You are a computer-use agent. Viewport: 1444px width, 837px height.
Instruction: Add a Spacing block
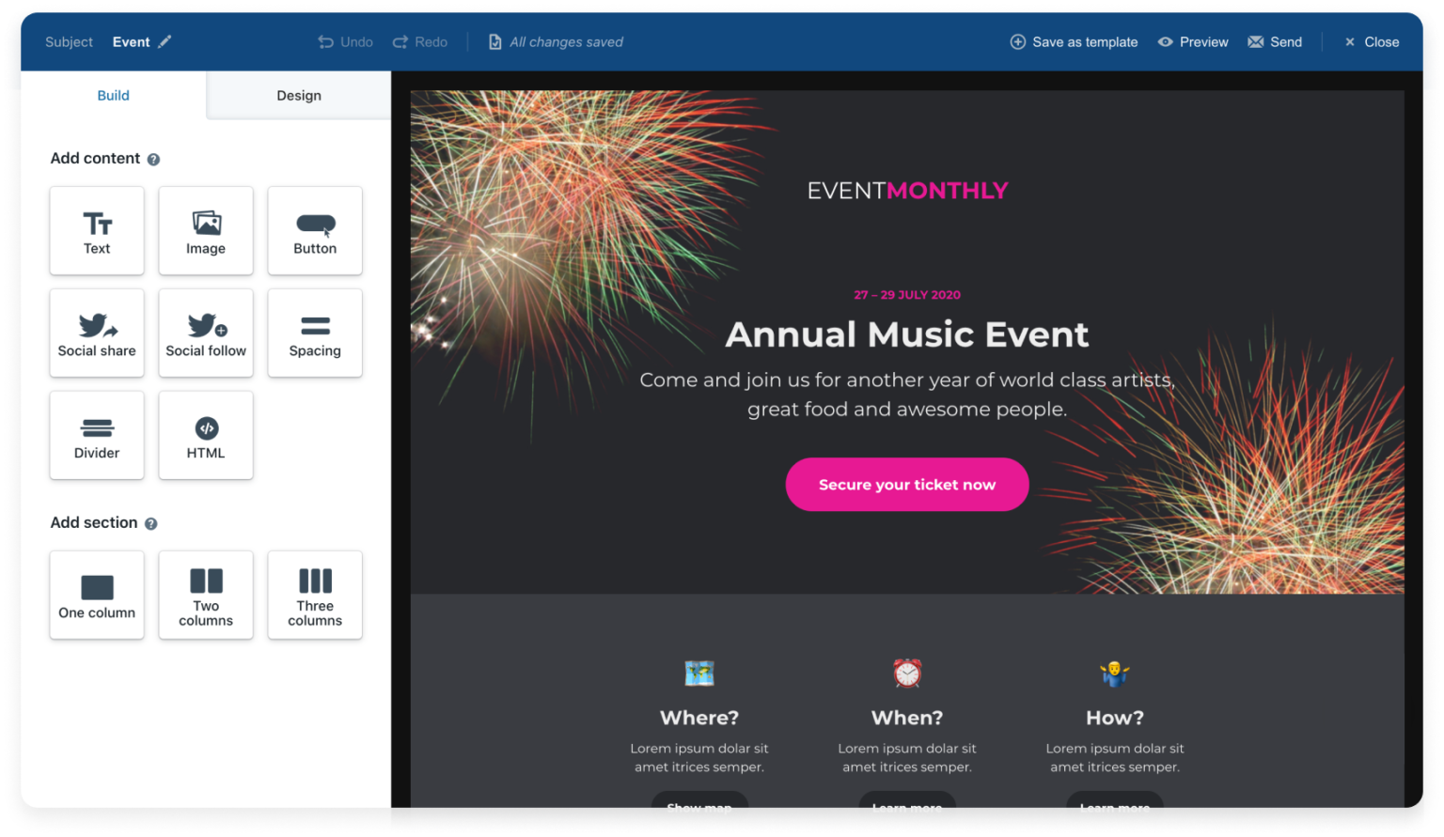coord(315,333)
